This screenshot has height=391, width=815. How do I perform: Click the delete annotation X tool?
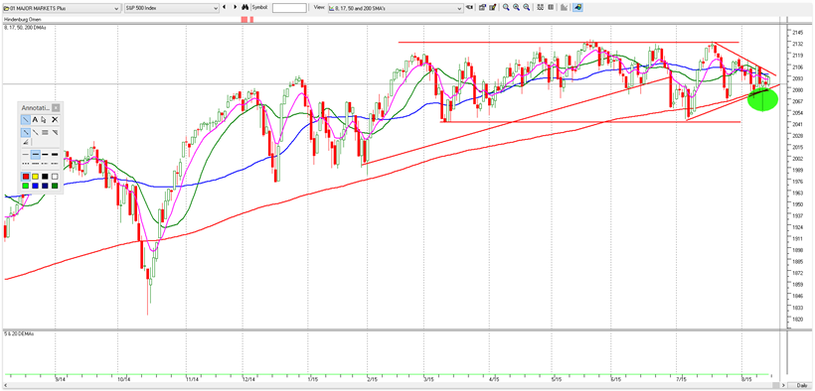click(x=55, y=119)
